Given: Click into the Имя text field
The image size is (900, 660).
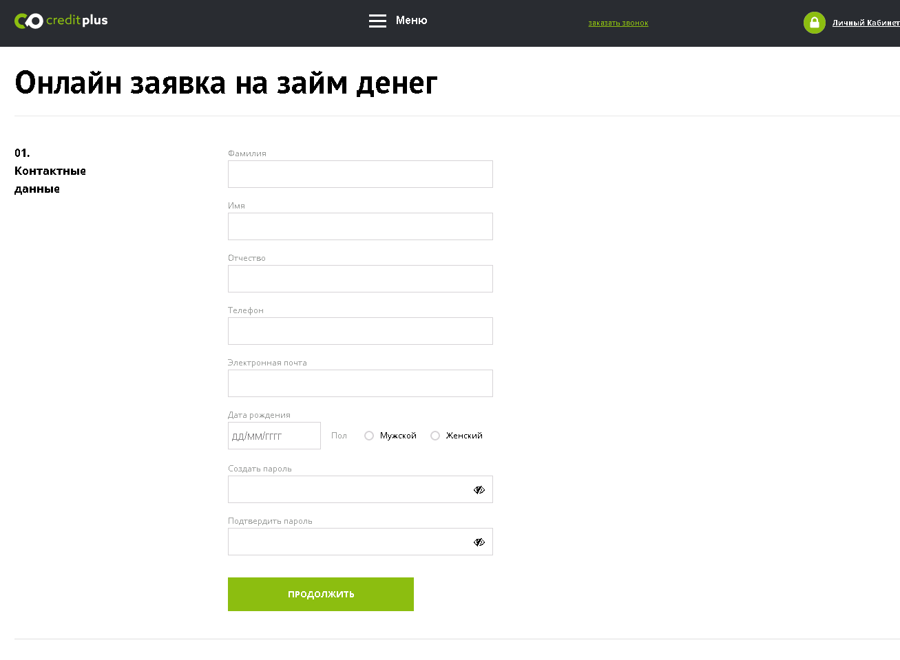Looking at the screenshot, I should pos(360,226).
